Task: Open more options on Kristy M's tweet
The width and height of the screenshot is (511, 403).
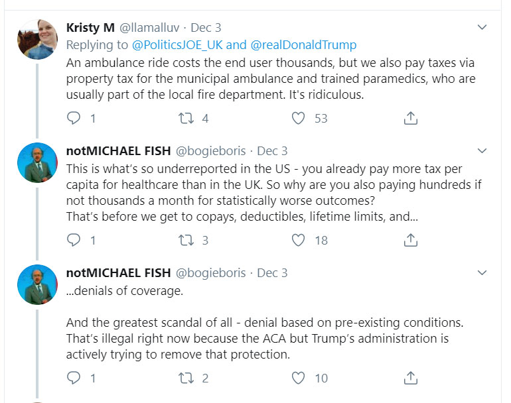Action: pos(482,27)
